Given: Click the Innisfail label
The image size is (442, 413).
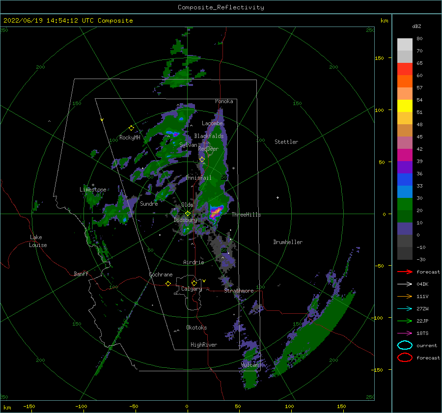Looking at the screenshot, I should (x=199, y=178).
